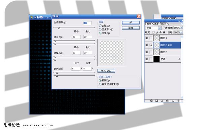
Task: Click the Layers opacity 100% field
Action: coord(177,28)
